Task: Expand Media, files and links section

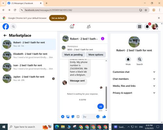Action: click(134, 86)
